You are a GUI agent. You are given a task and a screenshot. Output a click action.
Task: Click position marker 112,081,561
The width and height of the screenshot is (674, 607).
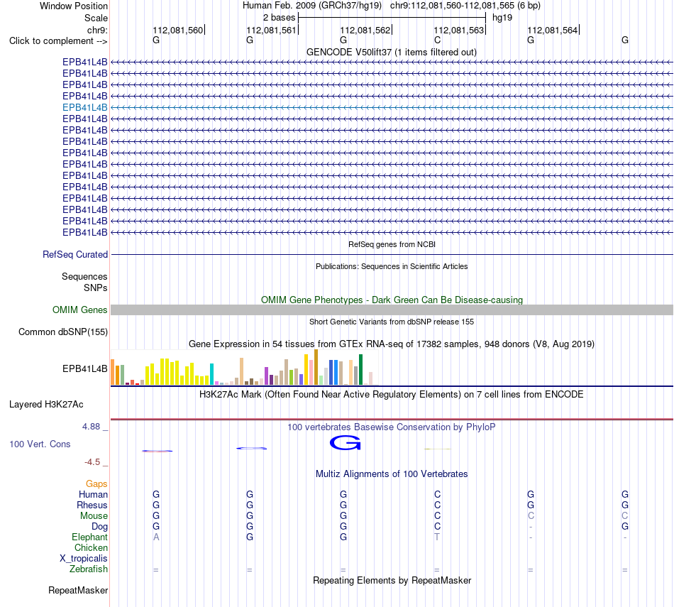pos(271,30)
